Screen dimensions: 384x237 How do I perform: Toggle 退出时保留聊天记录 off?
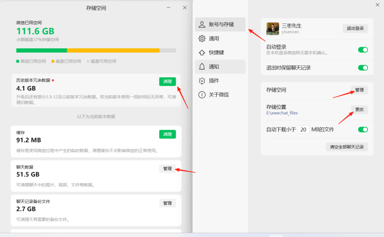363,68
